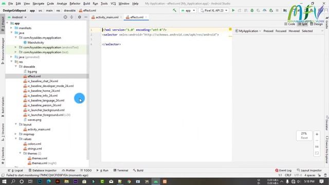Expand the java (generated) folder

tap(11, 57)
